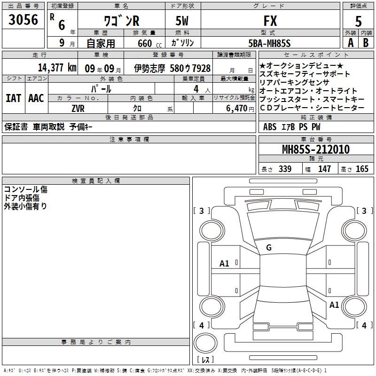Click lot number 3056
The height and width of the screenshot is (376, 376).
(x=23, y=19)
